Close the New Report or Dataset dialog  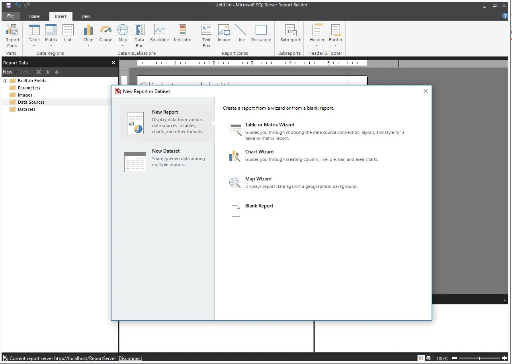[x=426, y=91]
